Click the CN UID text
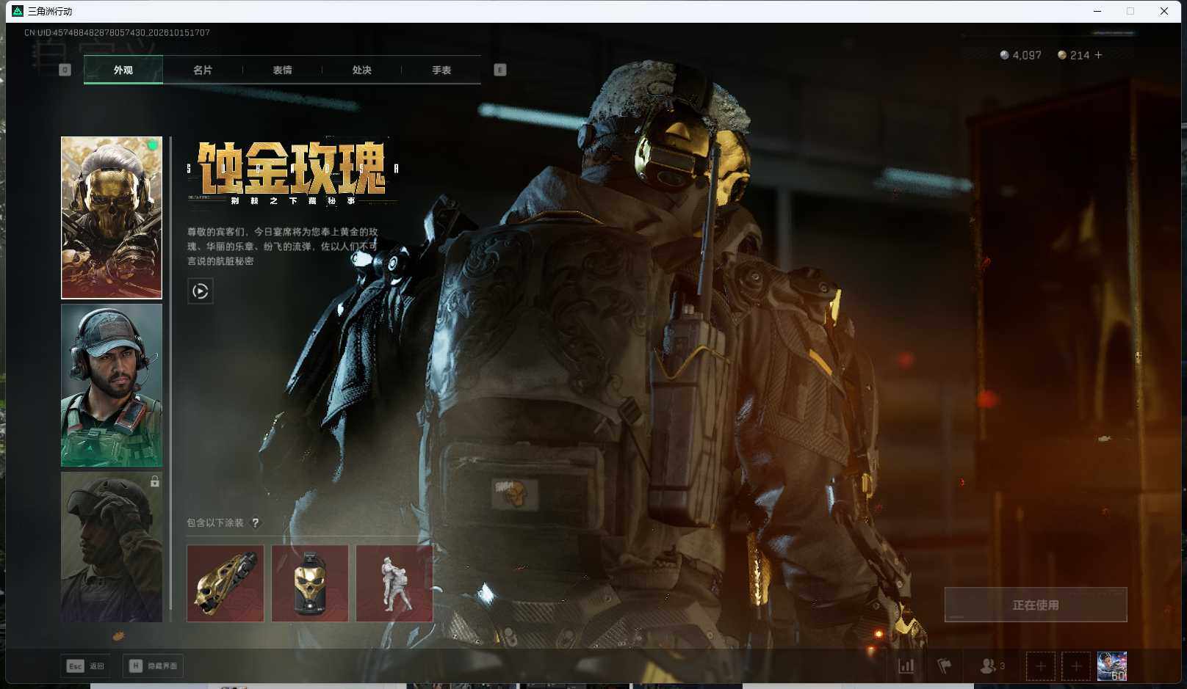The width and height of the screenshot is (1187, 689). coord(117,32)
